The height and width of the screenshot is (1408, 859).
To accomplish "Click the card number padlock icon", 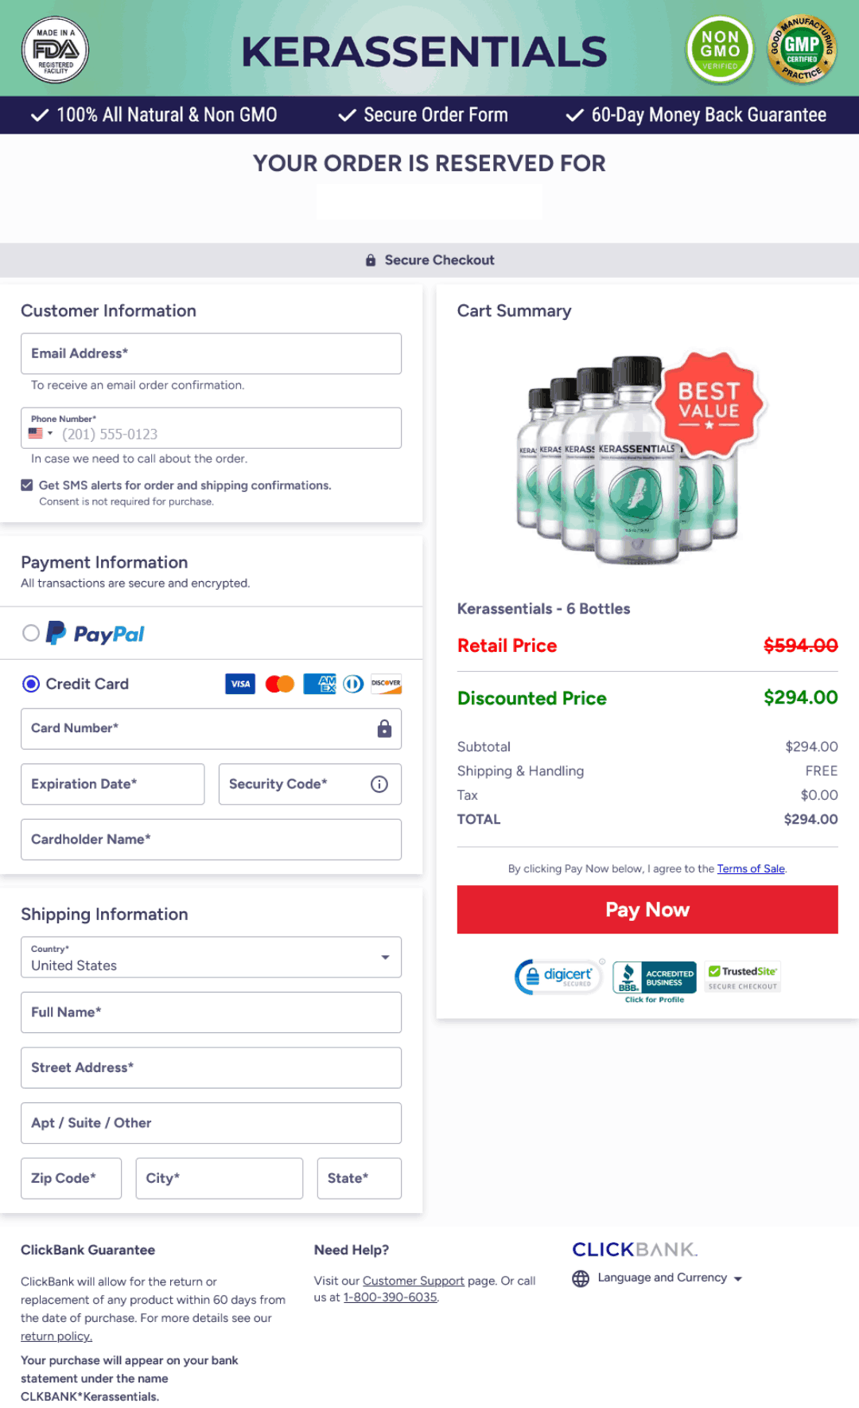I will pyautogui.click(x=384, y=728).
